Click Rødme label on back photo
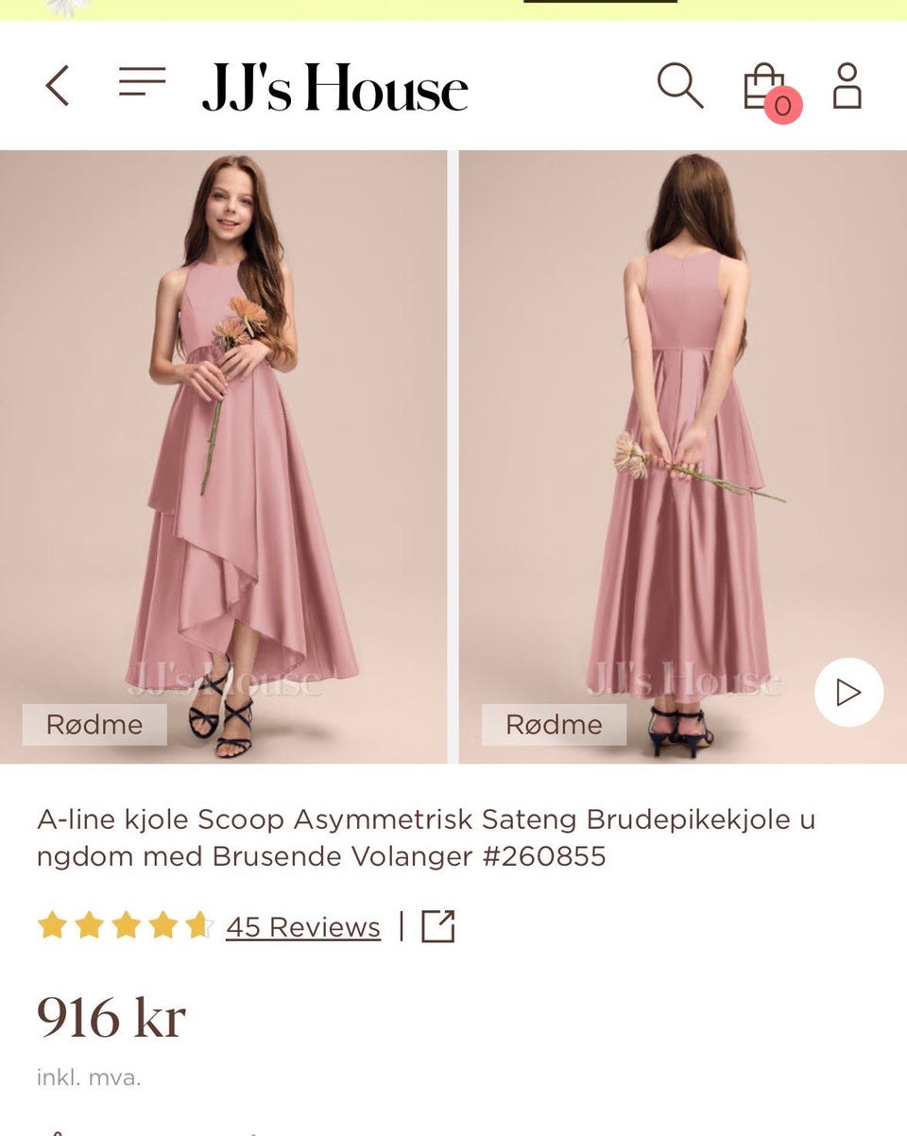The width and height of the screenshot is (907, 1136). point(554,725)
